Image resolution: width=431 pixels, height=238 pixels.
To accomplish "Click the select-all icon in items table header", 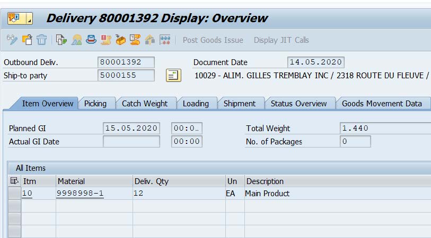I will pos(14,181).
